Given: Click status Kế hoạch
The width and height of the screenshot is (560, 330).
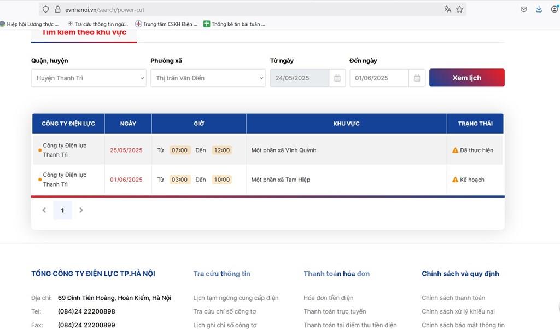Looking at the screenshot, I should click(472, 180).
